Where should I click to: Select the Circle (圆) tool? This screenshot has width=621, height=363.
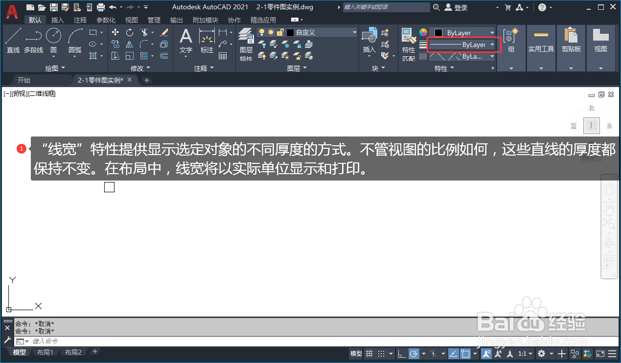pyautogui.click(x=53, y=40)
